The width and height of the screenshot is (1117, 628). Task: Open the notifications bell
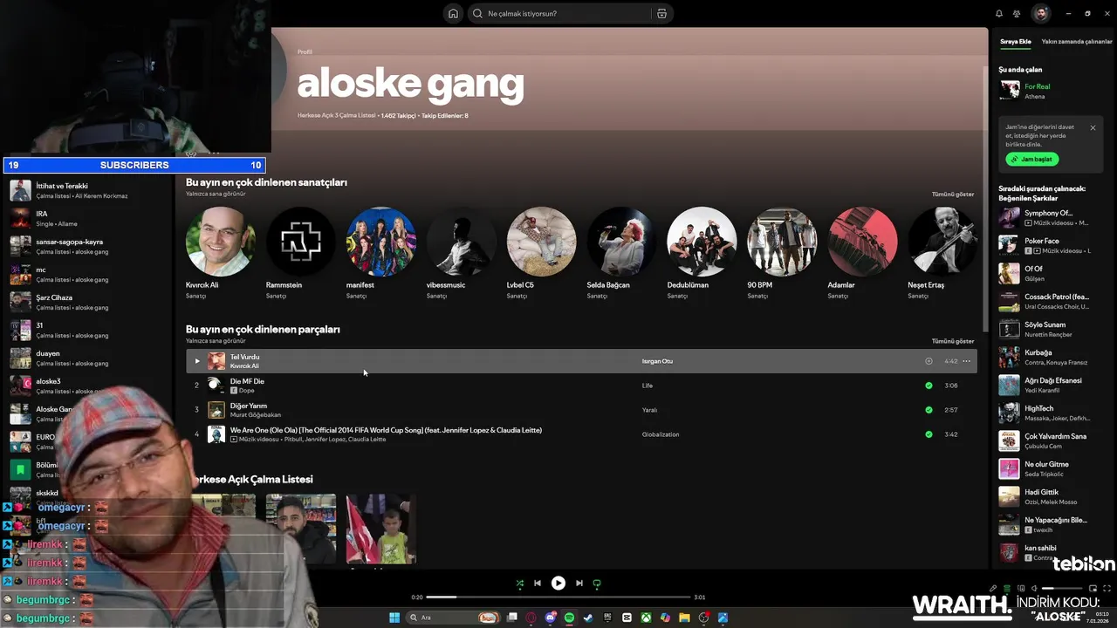999,13
